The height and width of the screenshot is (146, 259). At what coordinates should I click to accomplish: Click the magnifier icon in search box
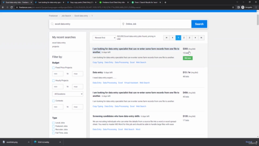52,24
